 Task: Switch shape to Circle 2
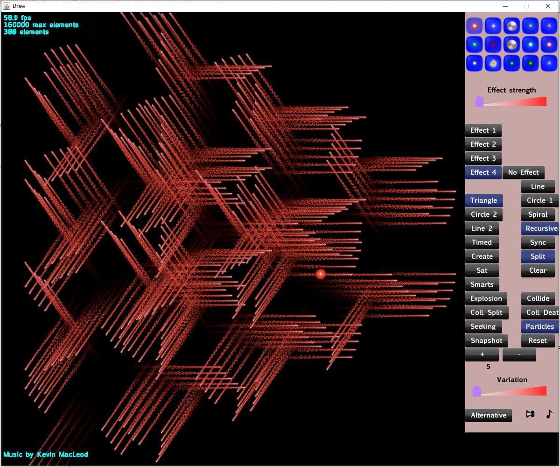[483, 214]
